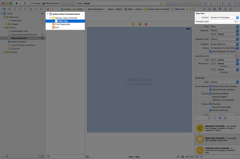
Task: Open the Find navigator magnifier icon
Action: pos(15,9)
